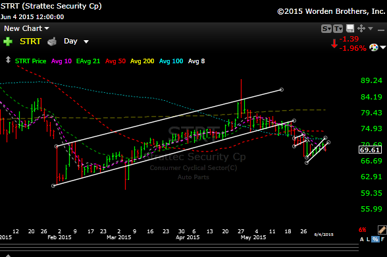Image resolution: width=387 pixels, height=257 pixels.
Task: Click the lower channel line's bottom-left endpoint handle
Action: (x=53, y=186)
